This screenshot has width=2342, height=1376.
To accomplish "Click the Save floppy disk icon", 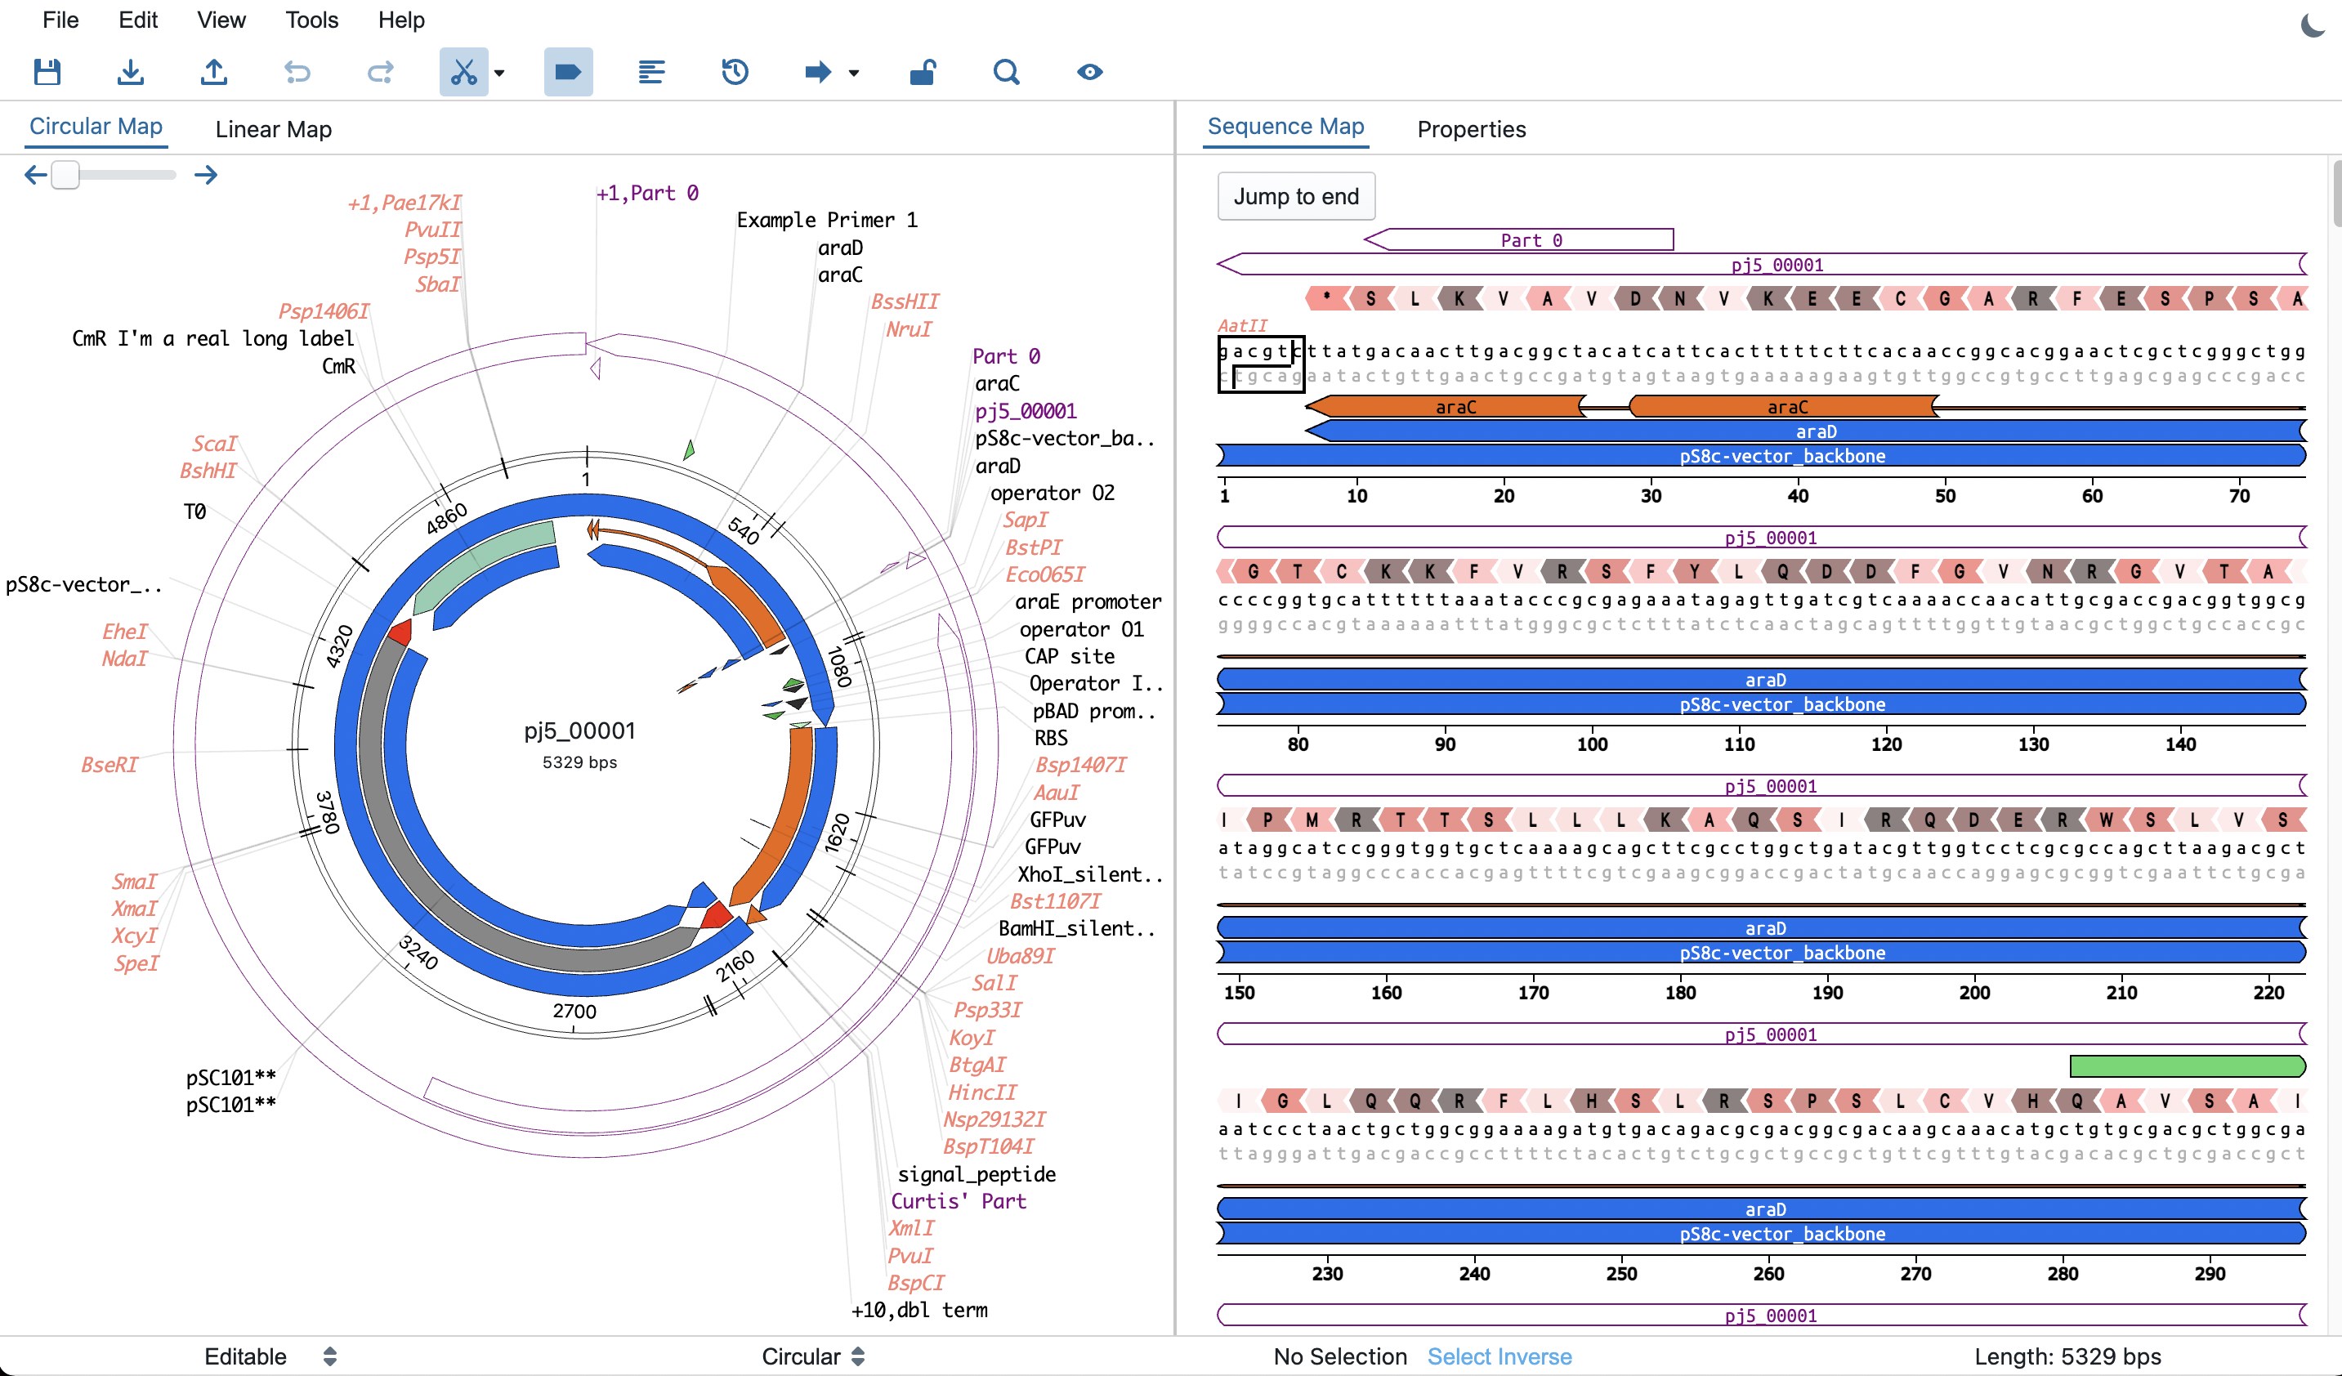I will pyautogui.click(x=47, y=72).
